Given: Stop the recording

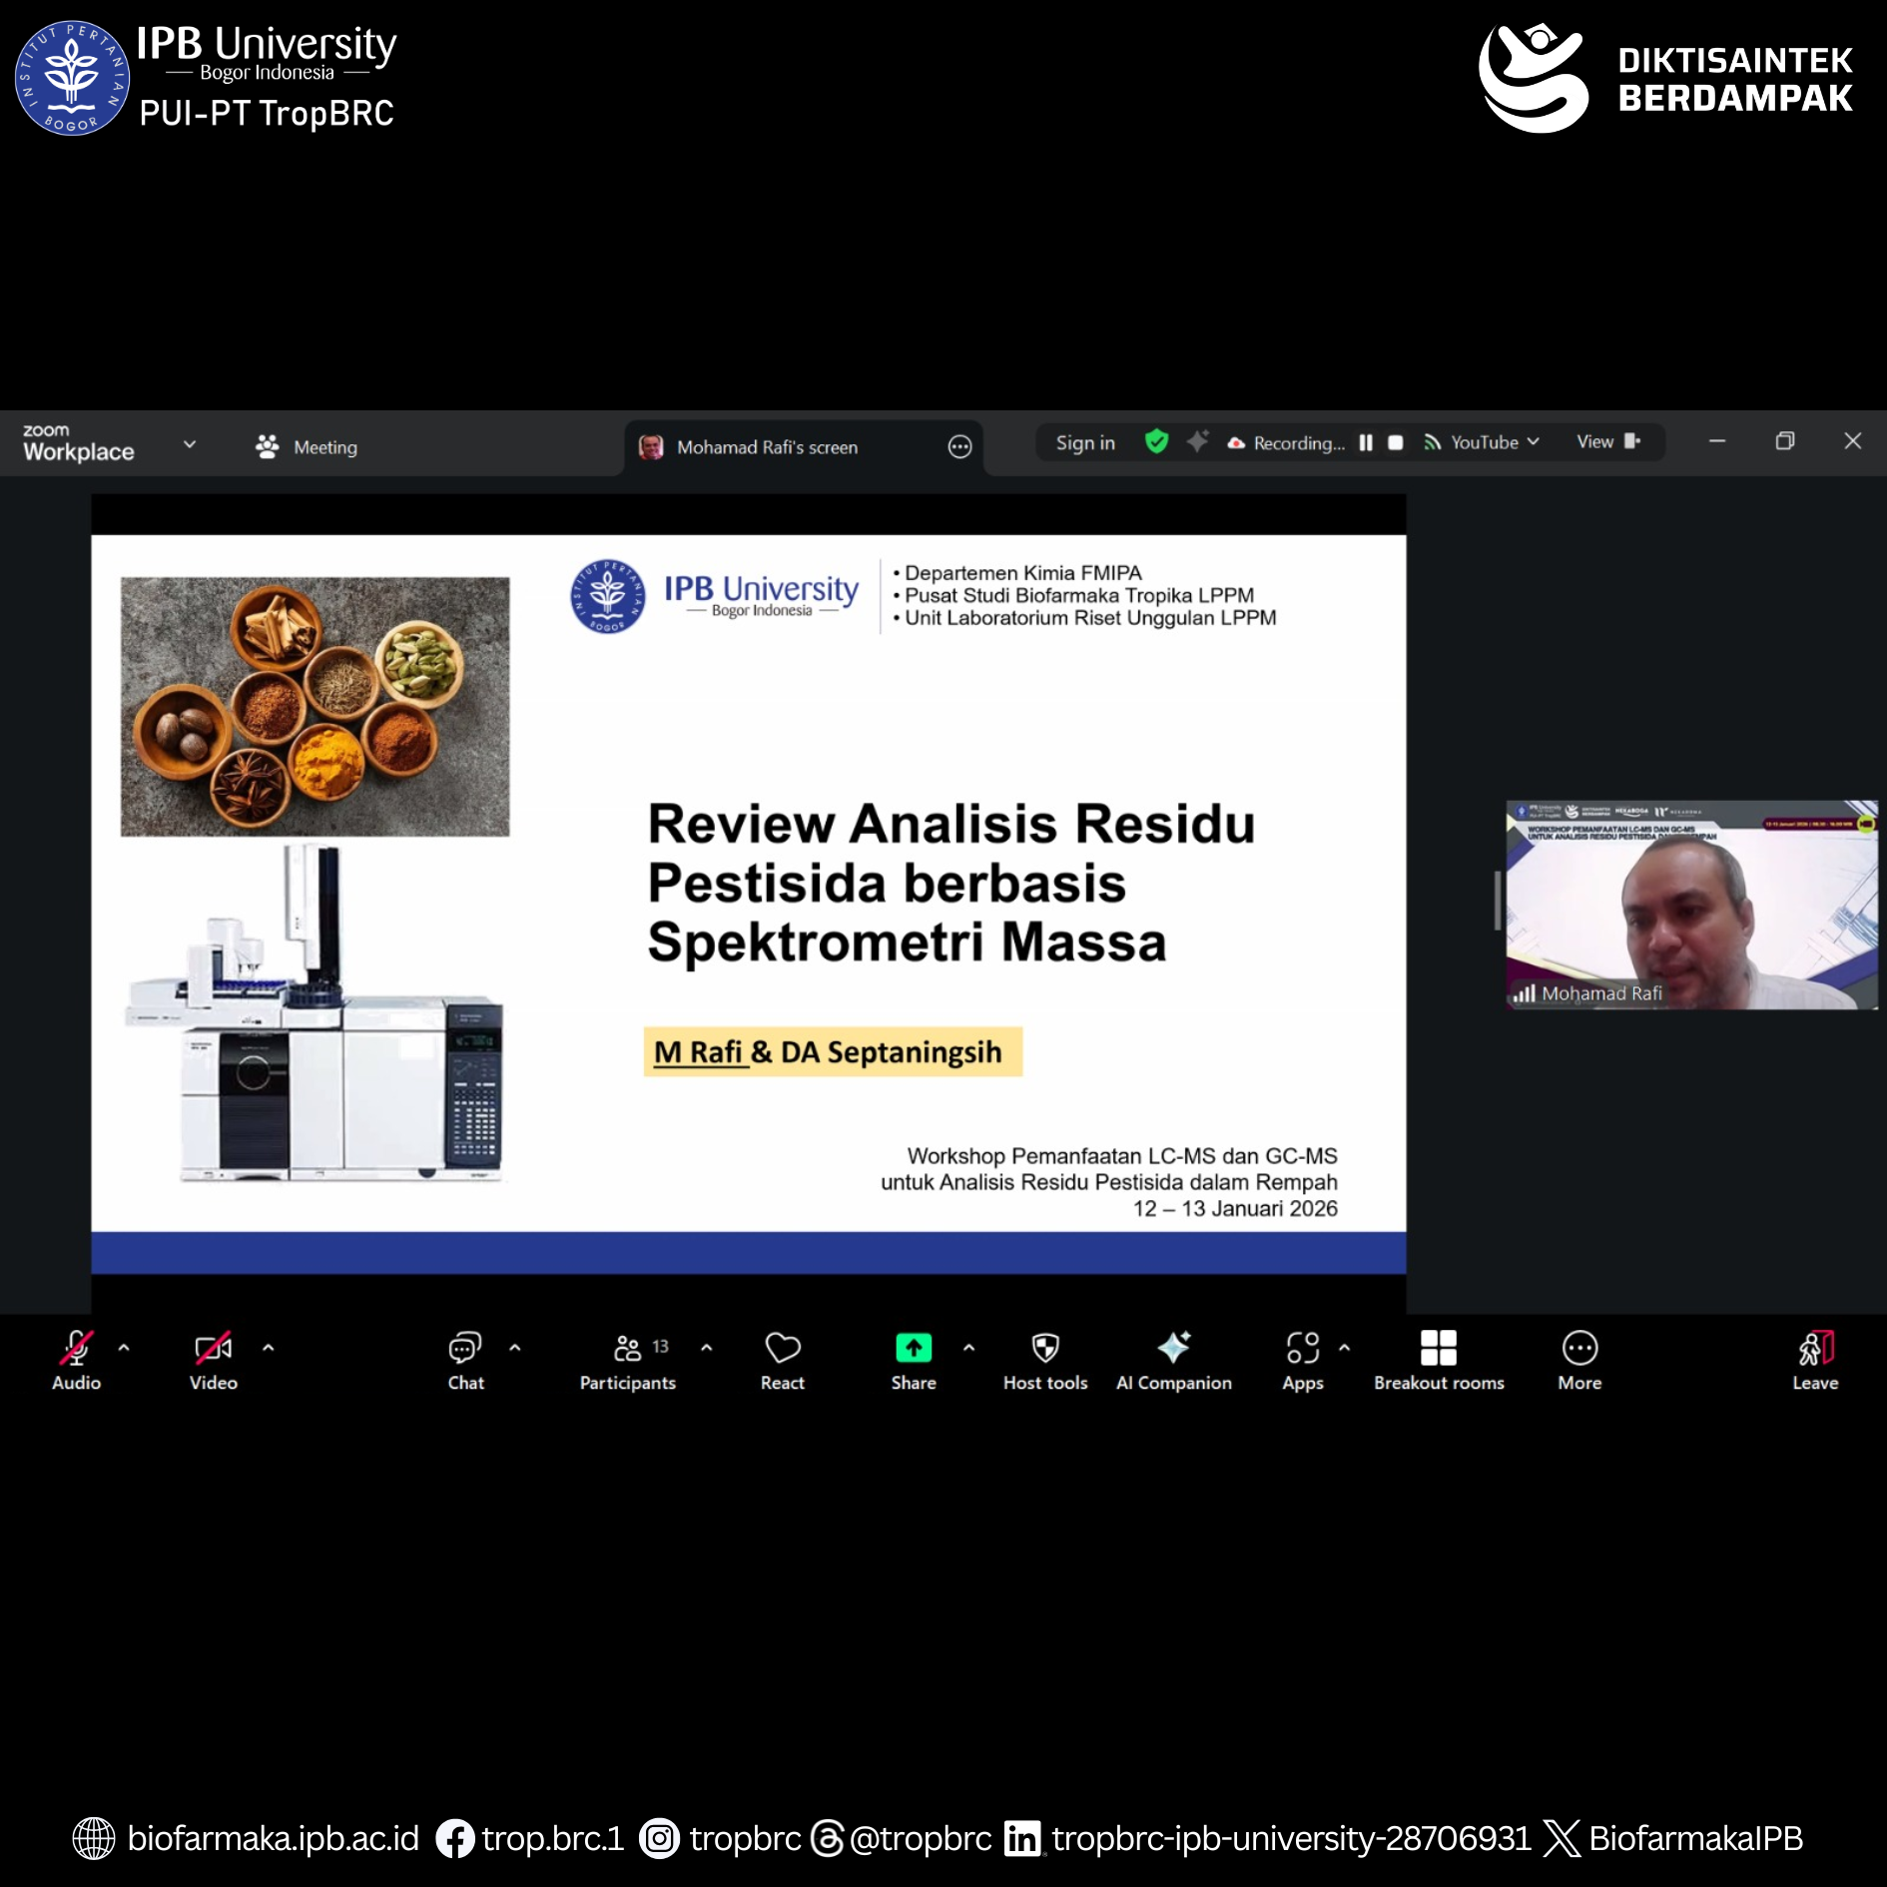Looking at the screenshot, I should (x=1395, y=443).
